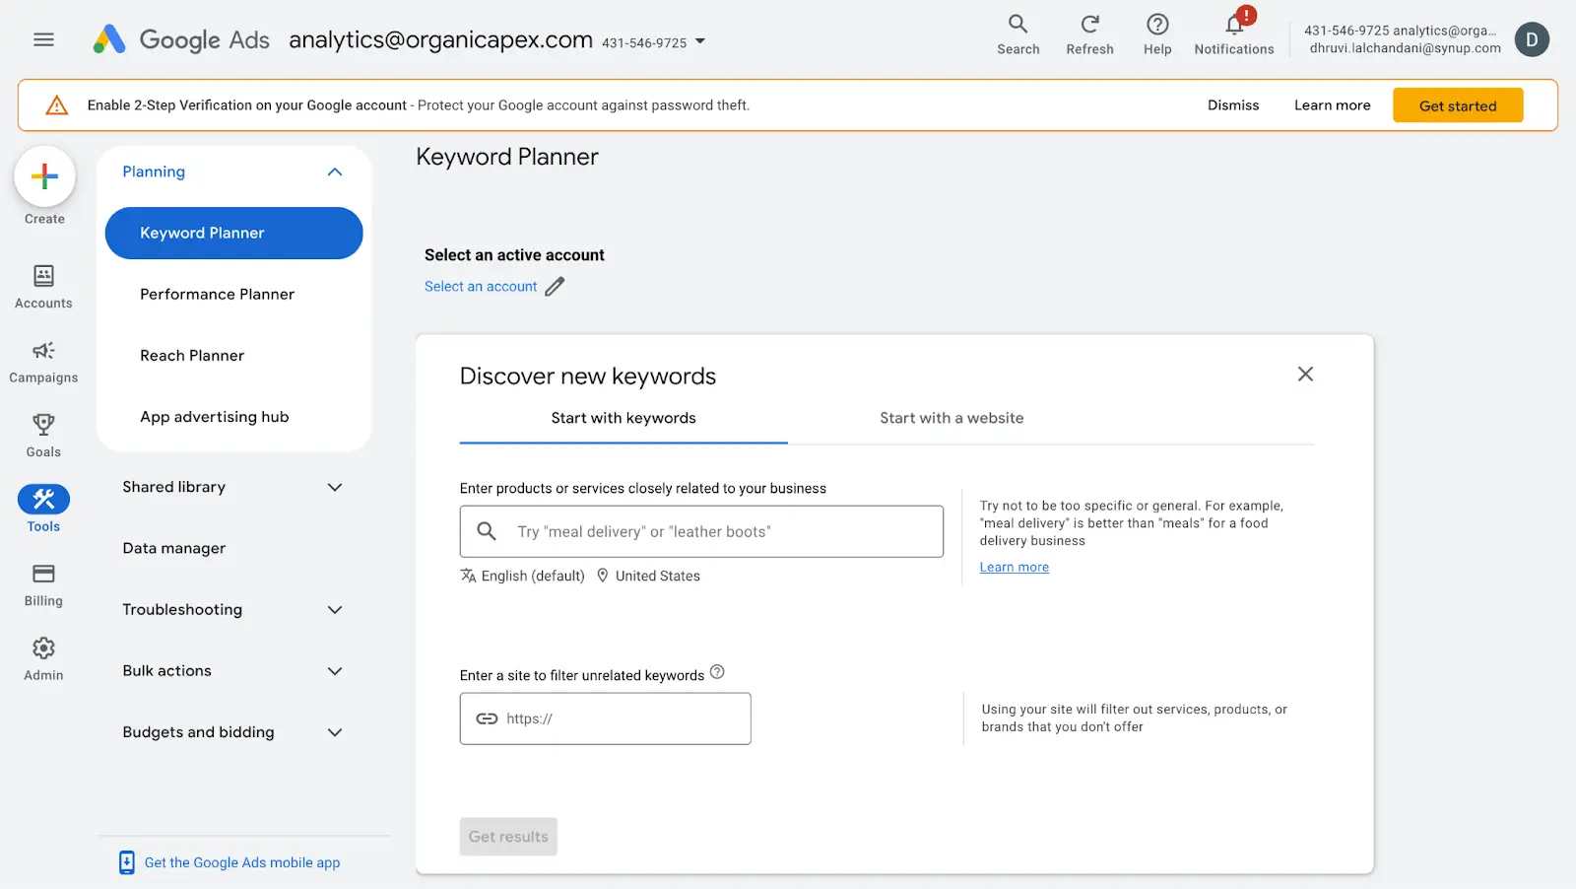Image resolution: width=1576 pixels, height=889 pixels.
Task: Select Keyword Planner menu item
Action: 233,234
